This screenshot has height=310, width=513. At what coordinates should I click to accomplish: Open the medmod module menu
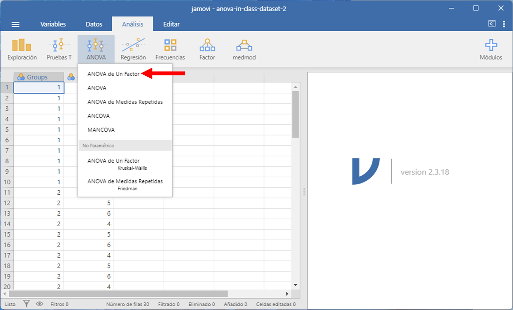point(244,49)
